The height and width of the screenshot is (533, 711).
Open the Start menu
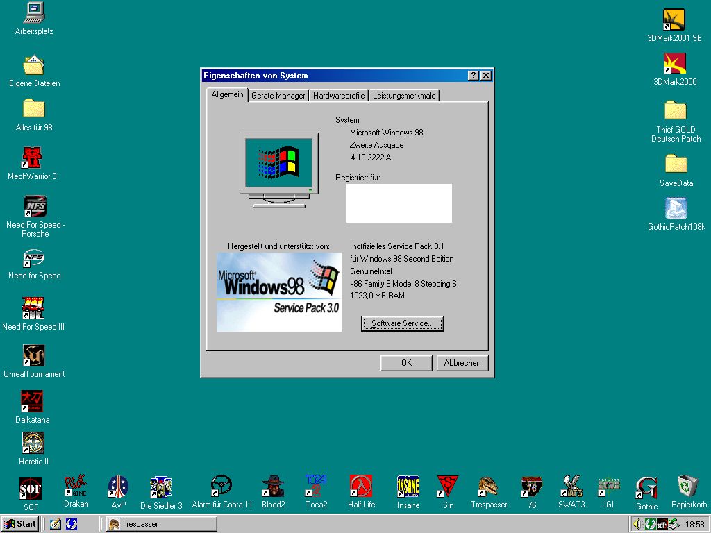click(x=20, y=524)
